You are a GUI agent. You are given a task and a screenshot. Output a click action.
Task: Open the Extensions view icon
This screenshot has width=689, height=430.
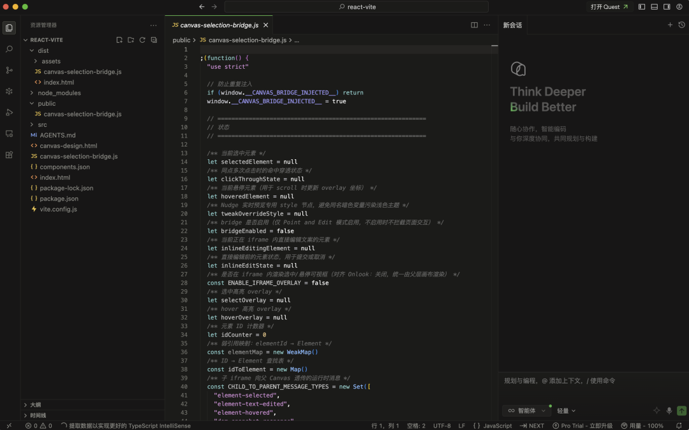click(x=9, y=154)
